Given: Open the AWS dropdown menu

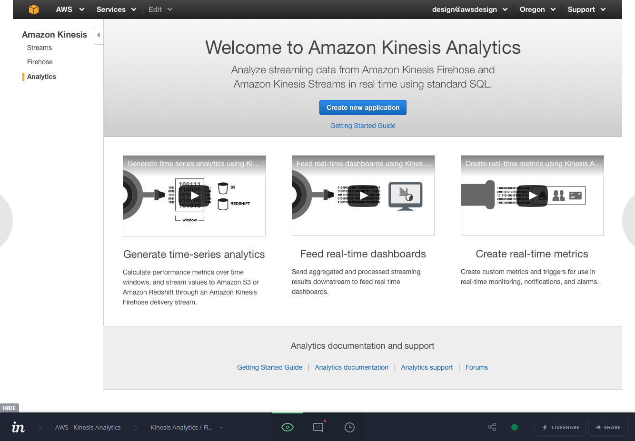Looking at the screenshot, I should click(70, 10).
